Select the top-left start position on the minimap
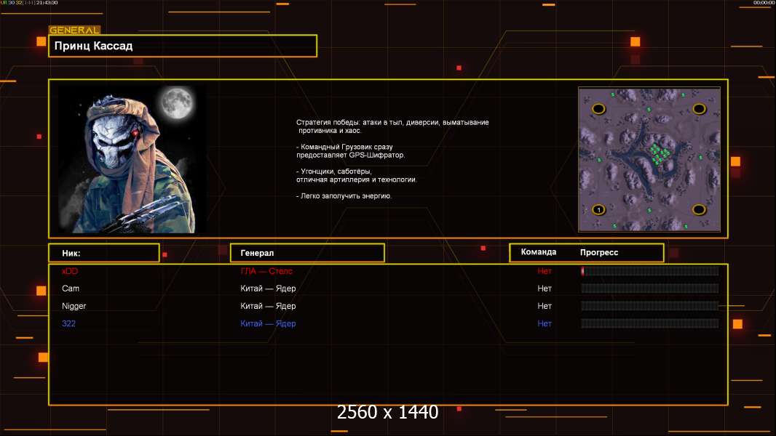Image resolution: width=776 pixels, height=436 pixels. click(598, 109)
